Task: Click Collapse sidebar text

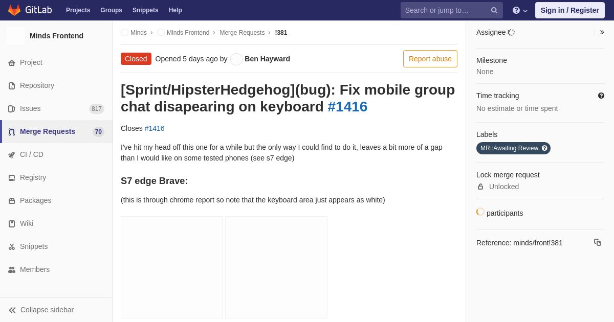Action: point(47,310)
